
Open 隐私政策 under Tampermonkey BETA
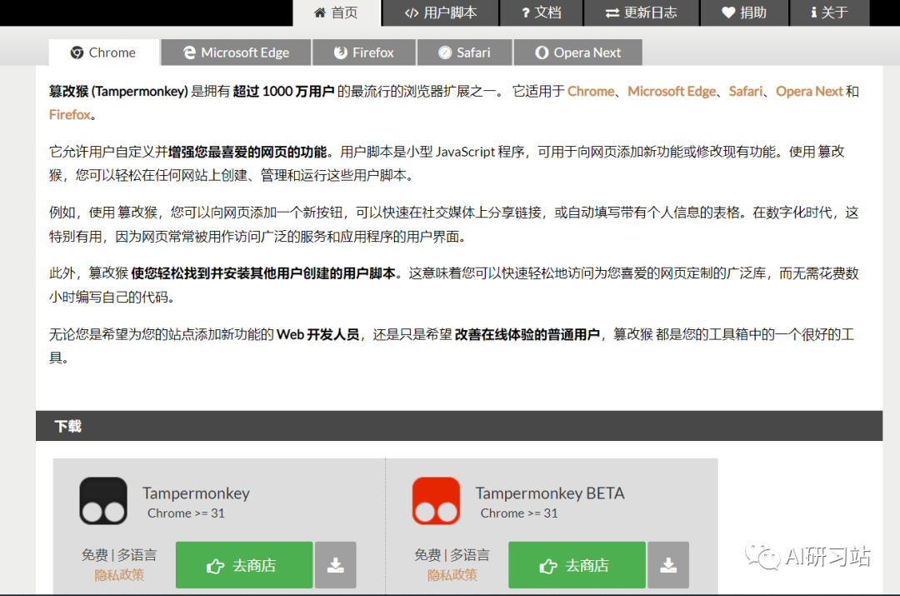click(x=452, y=575)
